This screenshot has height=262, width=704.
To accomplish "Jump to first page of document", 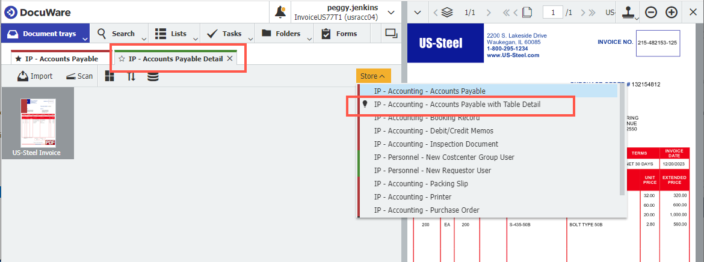I will 506,13.
